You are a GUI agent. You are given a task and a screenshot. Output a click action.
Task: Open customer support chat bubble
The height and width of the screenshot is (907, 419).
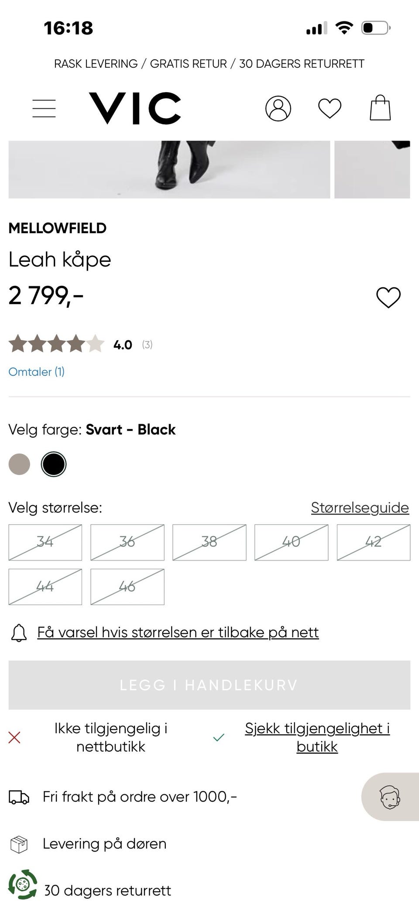(x=389, y=797)
